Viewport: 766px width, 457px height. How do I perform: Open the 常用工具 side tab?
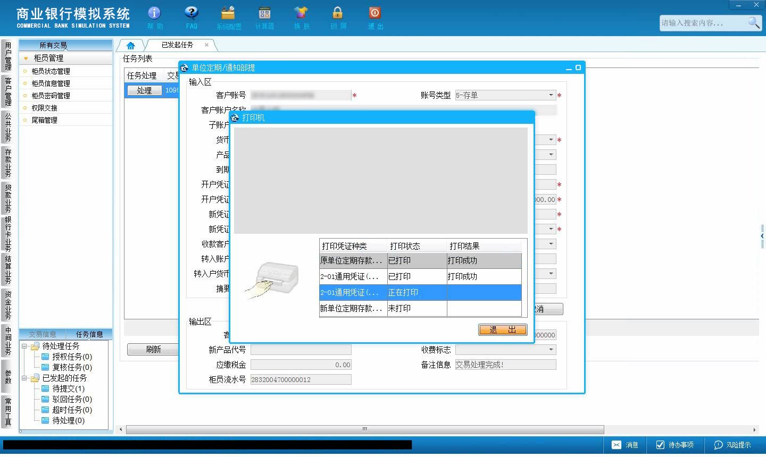8,411
